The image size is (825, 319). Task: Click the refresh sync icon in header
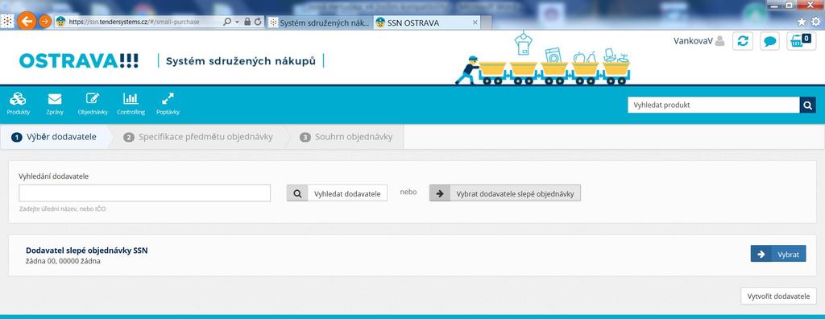(x=742, y=42)
